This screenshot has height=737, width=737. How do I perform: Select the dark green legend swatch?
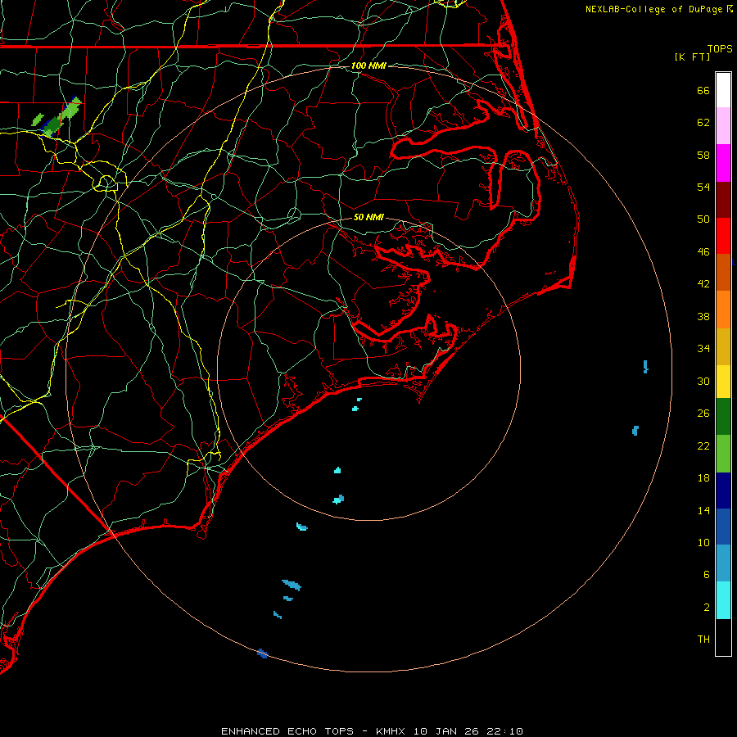723,417
